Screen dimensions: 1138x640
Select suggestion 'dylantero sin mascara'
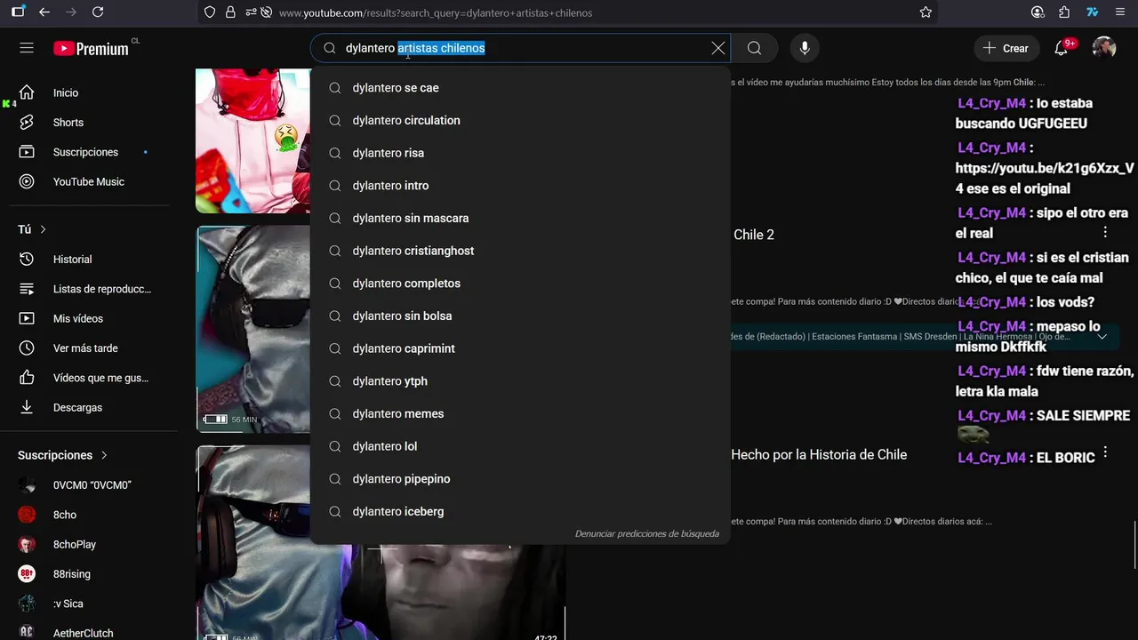pos(520,218)
